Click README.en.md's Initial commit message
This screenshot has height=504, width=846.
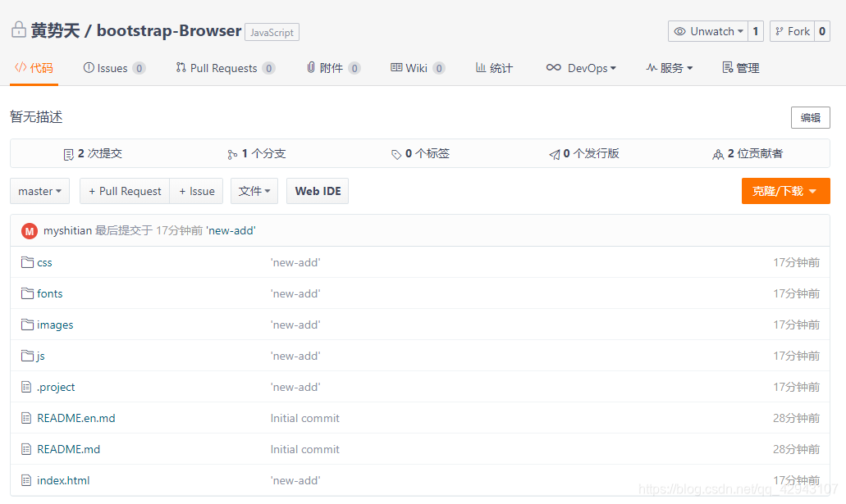(305, 418)
